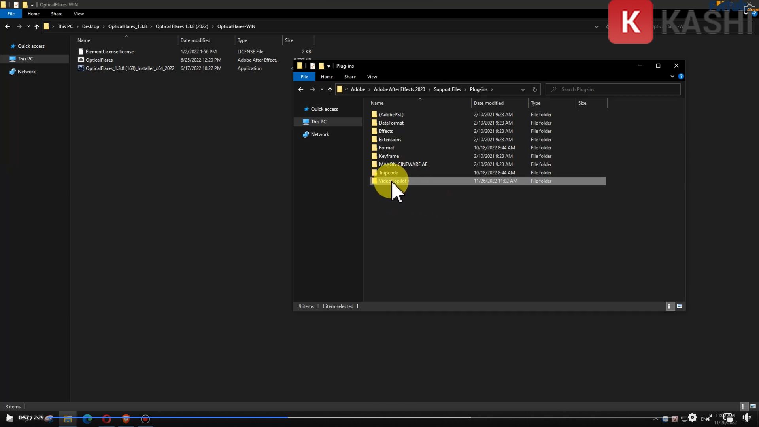759x427 pixels.
Task: Open View tab in Plug-ins window
Action: [372, 77]
